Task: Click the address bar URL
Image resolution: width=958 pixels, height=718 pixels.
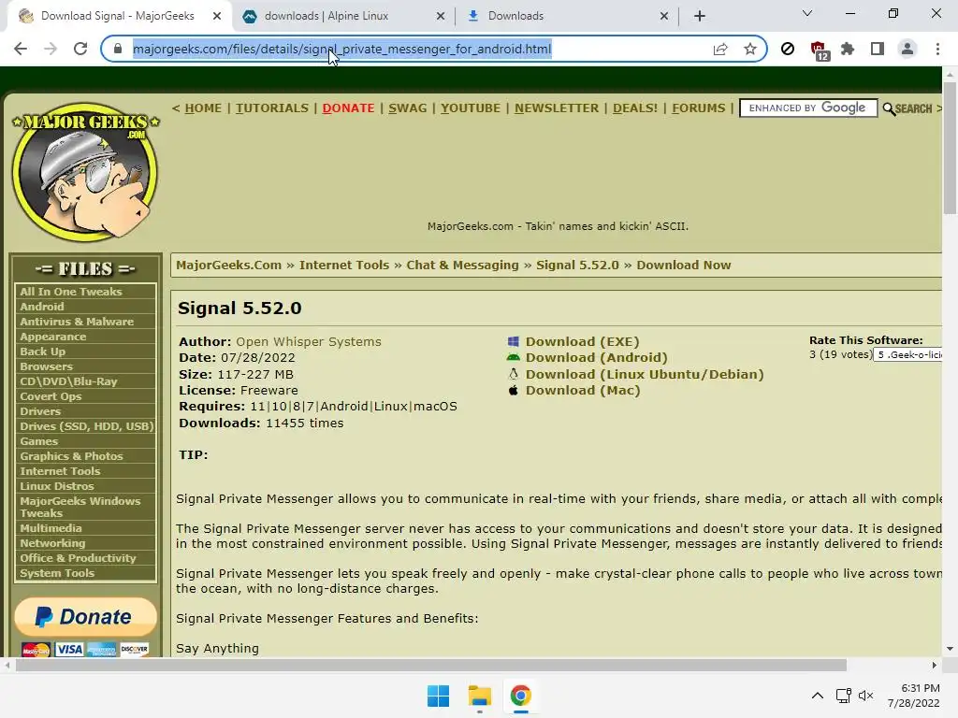Action: (x=342, y=49)
